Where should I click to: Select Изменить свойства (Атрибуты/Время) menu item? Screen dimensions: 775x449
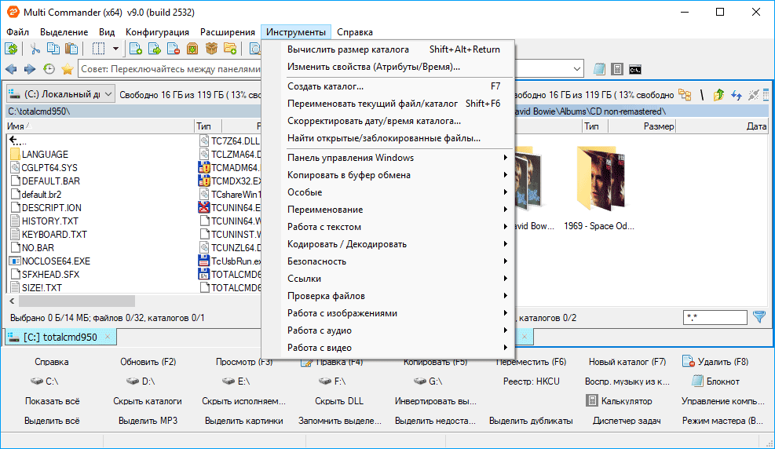398,67
